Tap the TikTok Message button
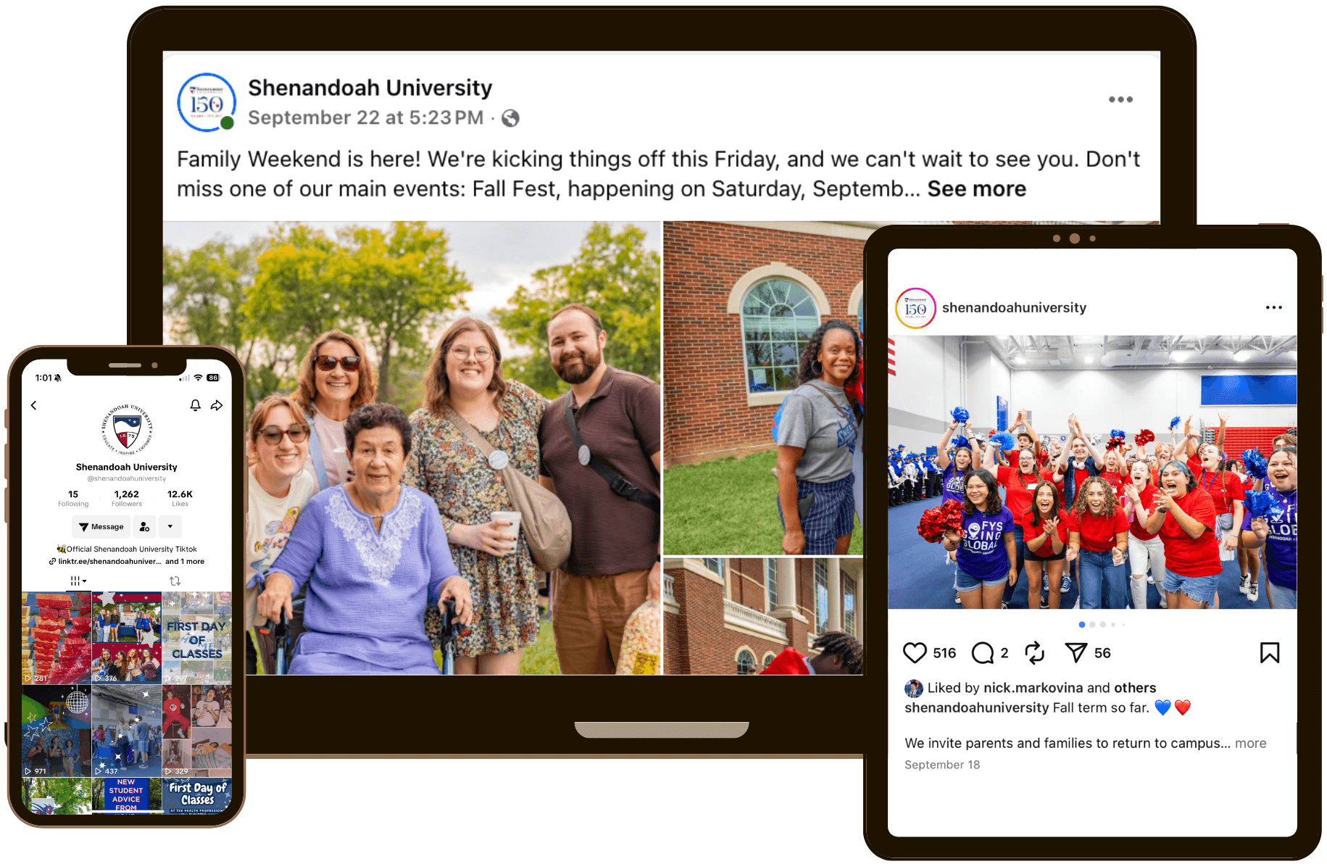Image resolution: width=1327 pixels, height=864 pixels. point(101,527)
